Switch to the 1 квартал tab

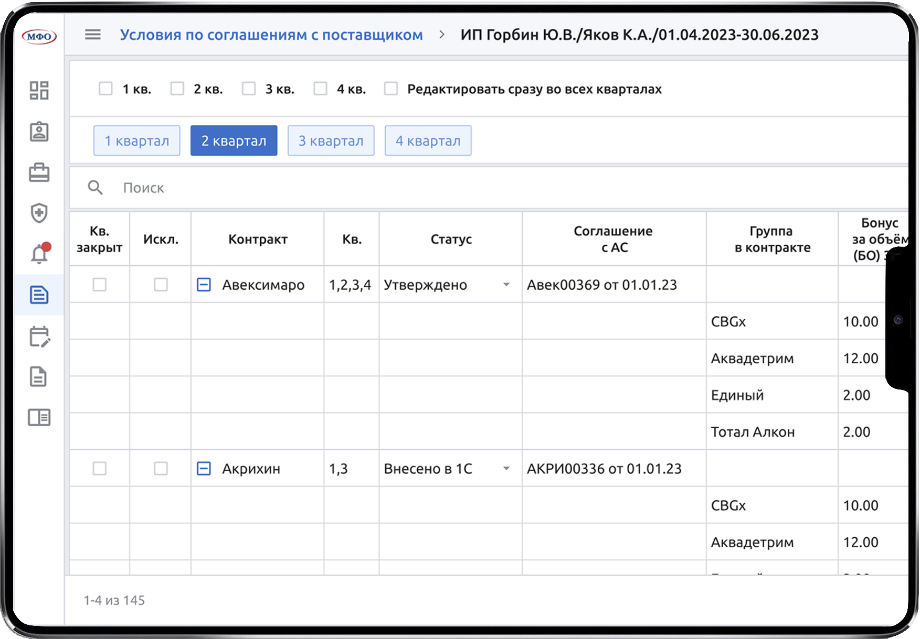point(136,140)
